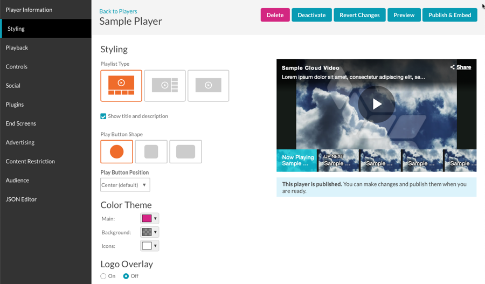This screenshot has width=485, height=284.
Task: Toggle Show title and description checkbox
Action: (103, 116)
